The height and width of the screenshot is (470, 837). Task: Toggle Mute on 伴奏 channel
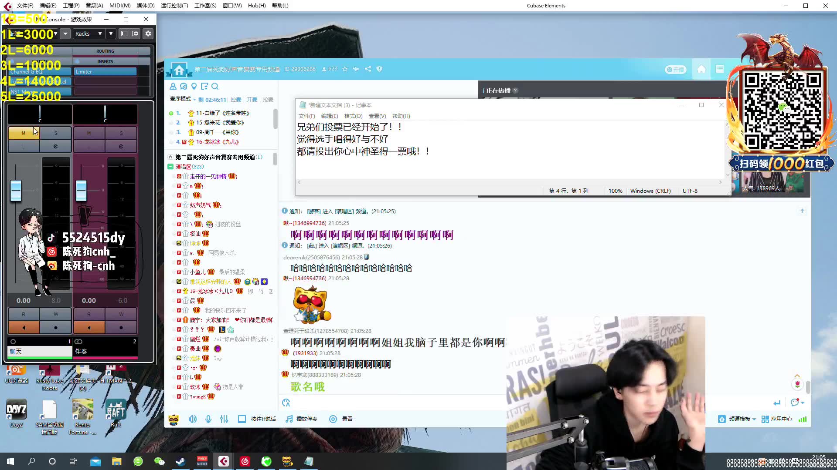pyautogui.click(x=89, y=133)
